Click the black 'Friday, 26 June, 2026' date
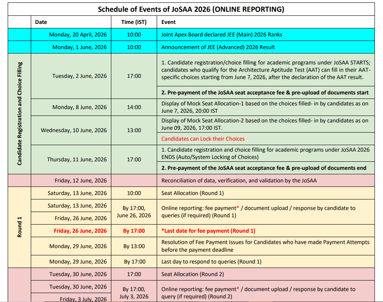This screenshot has height=302, width=383. click(x=81, y=218)
